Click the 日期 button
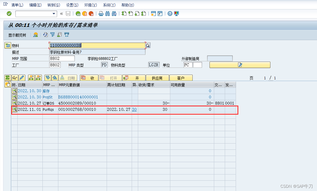 [68, 78]
